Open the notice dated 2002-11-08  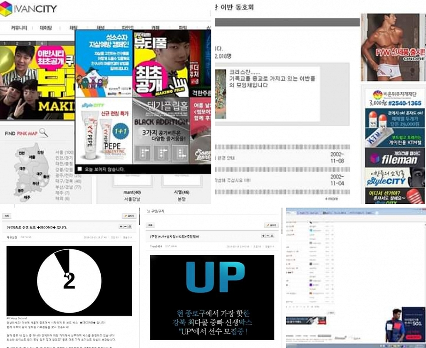tap(282, 158)
